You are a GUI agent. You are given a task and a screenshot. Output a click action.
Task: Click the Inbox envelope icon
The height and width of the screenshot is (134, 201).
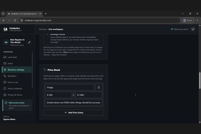click(5, 63)
